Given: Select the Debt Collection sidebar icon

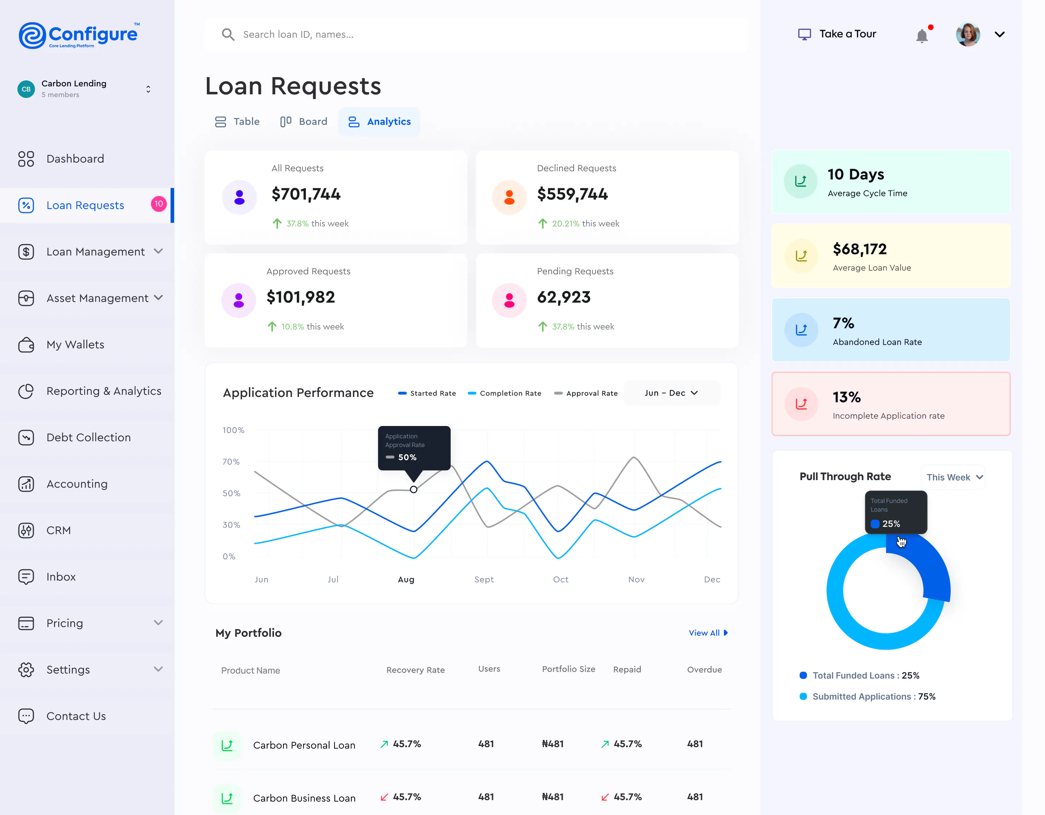Looking at the screenshot, I should (x=26, y=437).
